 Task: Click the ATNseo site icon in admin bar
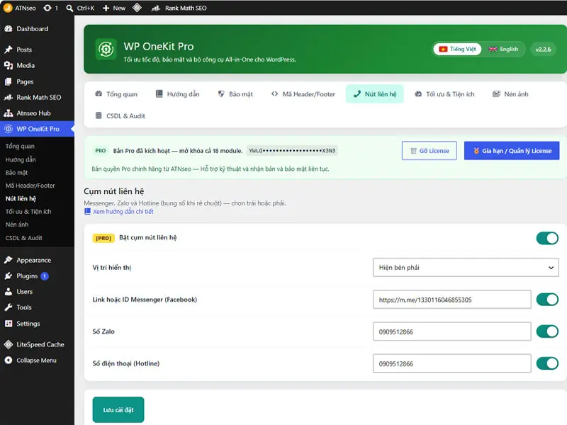click(x=8, y=8)
